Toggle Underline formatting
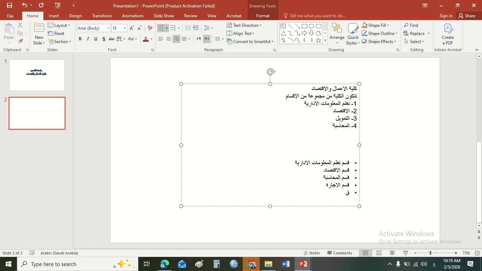Screen dimensions: 482x271 click(96, 39)
